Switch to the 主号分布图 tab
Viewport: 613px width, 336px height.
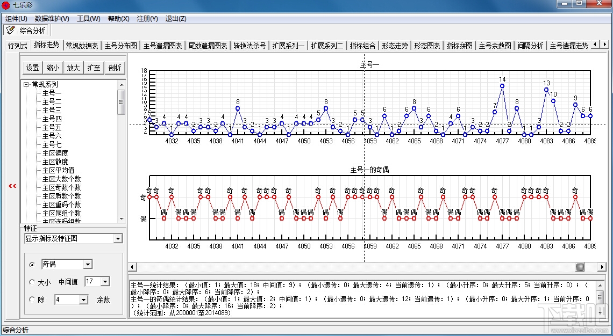pos(121,46)
